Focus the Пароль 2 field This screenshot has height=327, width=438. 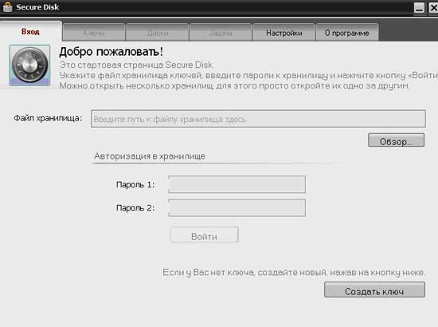pos(237,207)
